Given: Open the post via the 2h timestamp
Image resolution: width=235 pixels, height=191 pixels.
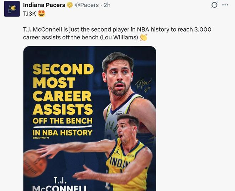Looking at the screenshot, I should pyautogui.click(x=107, y=5).
